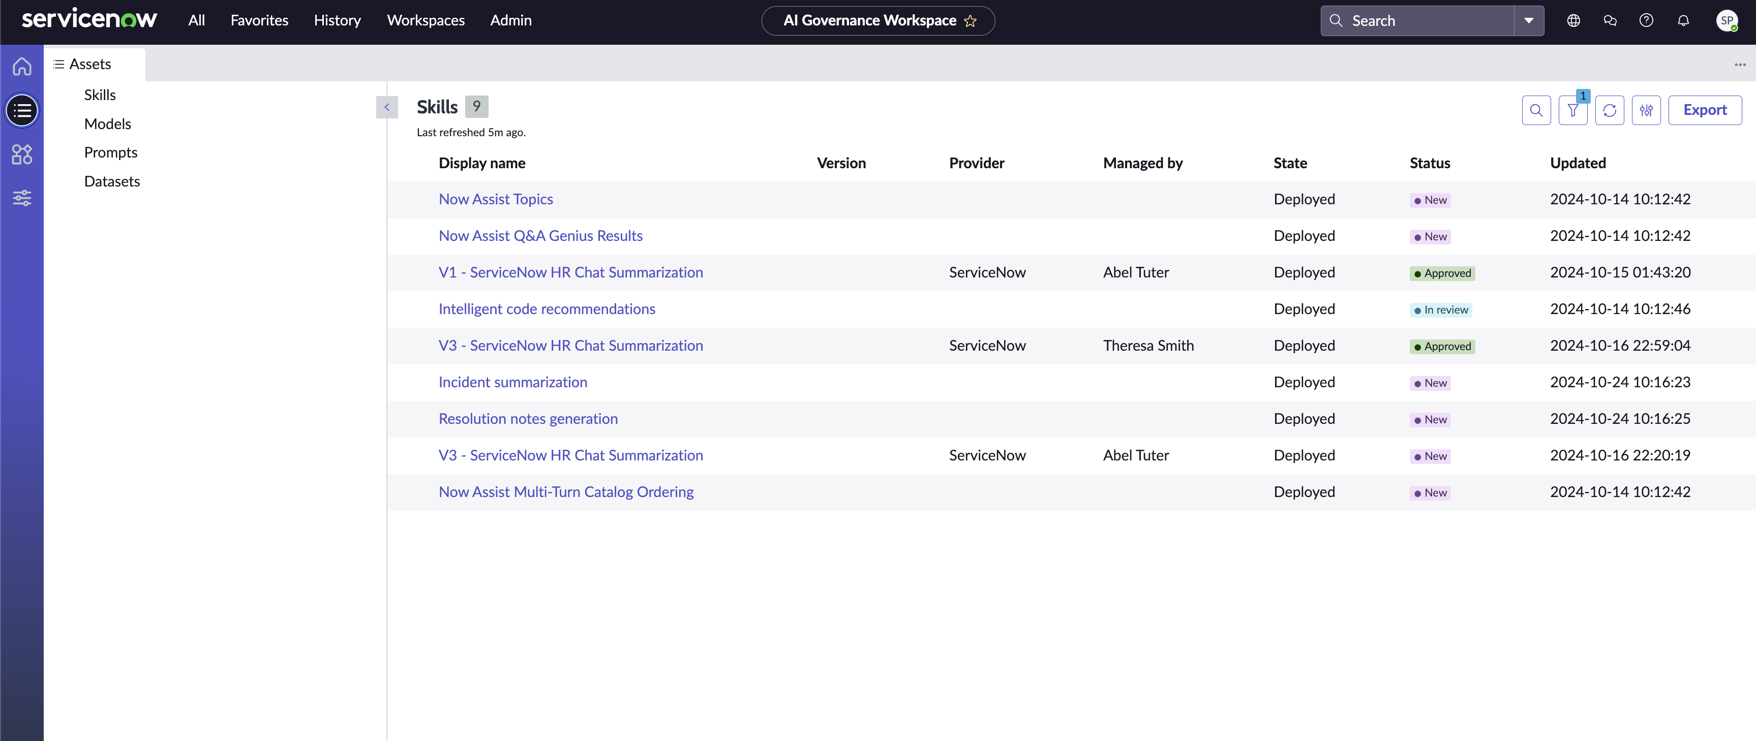1756x741 pixels.
Task: Open the filter funnel button
Action: coord(1572,110)
